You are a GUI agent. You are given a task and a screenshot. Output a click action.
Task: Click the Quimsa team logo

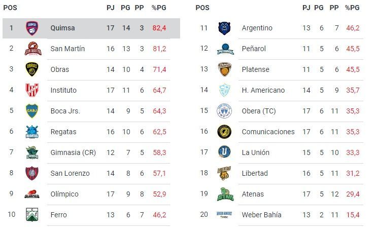32,28
